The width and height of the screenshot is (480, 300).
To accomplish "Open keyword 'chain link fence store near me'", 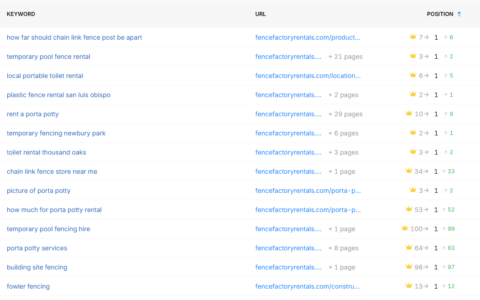I will (x=52, y=171).
